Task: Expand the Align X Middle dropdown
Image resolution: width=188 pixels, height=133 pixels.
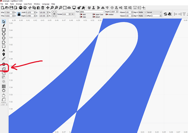Action: click(x=142, y=12)
